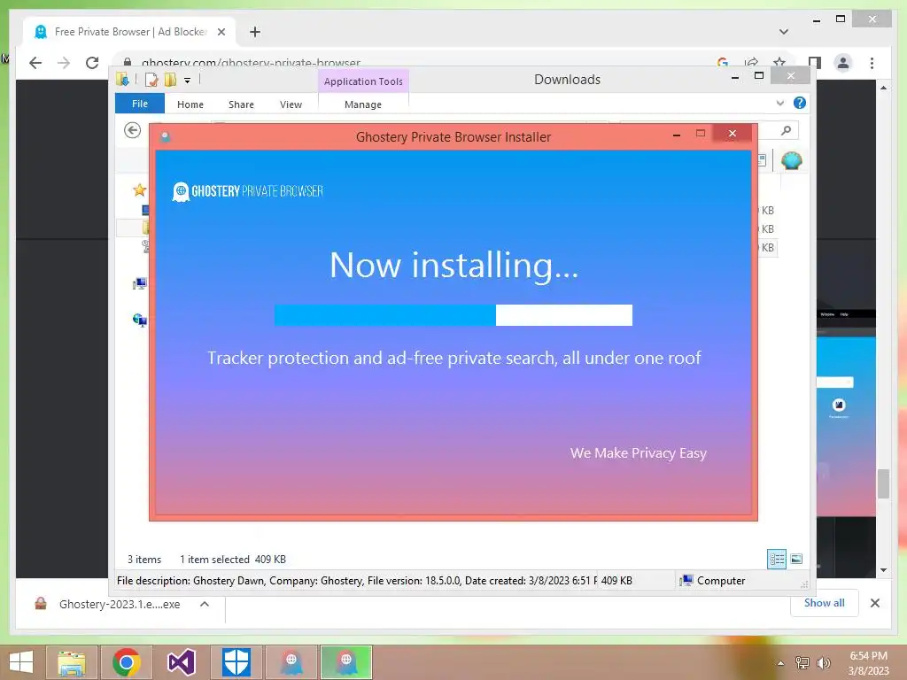This screenshot has height=680, width=907.
Task: Open Chrome tab search chevron
Action: [x=784, y=32]
